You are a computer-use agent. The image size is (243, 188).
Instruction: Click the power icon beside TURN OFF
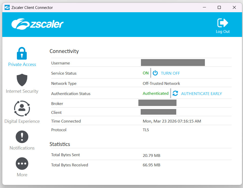pyautogui.click(x=155, y=73)
